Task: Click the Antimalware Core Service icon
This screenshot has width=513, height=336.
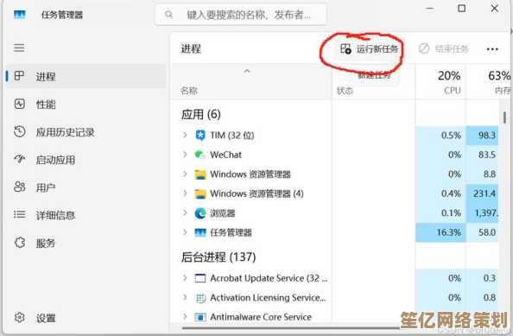Action: [199, 317]
